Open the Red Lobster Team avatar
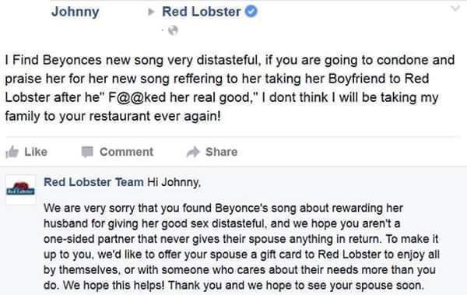467x295 pixels. 20,189
